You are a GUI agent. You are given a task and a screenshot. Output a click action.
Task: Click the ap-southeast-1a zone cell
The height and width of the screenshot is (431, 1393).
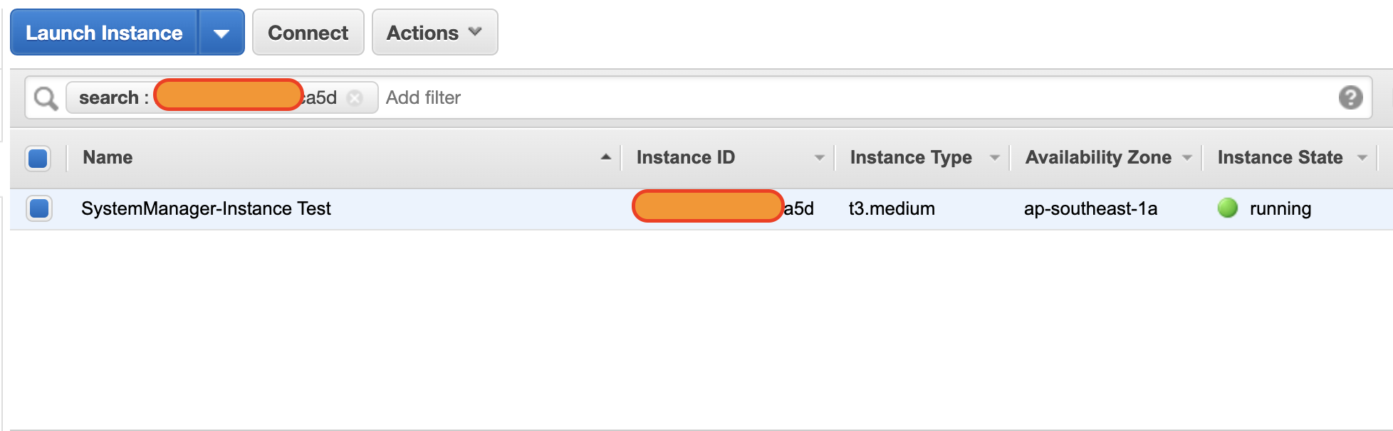click(1090, 209)
